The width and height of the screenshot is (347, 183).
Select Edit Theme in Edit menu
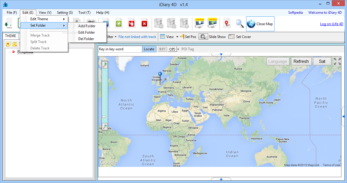tap(44, 19)
